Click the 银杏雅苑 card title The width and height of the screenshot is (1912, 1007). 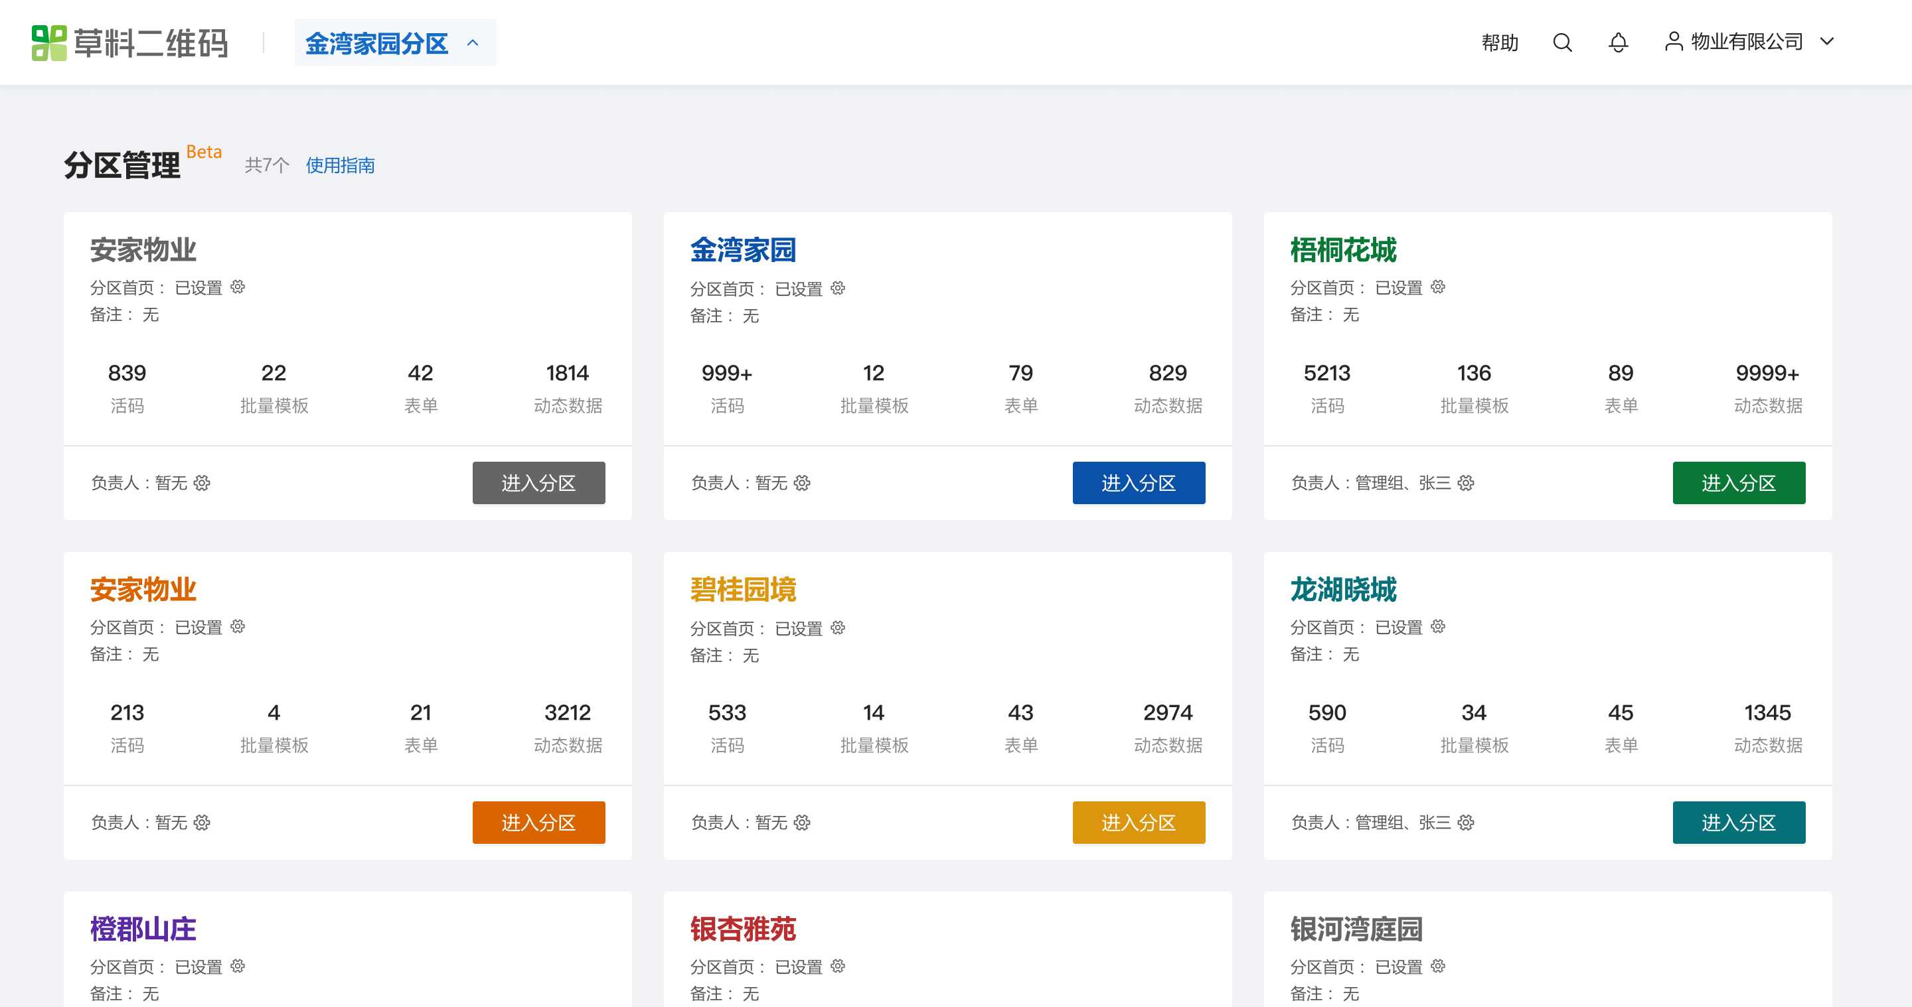coord(743,929)
